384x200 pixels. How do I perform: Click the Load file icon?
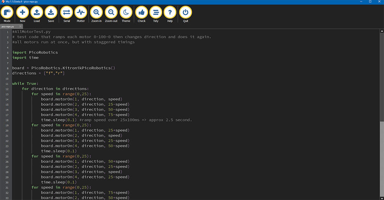click(x=37, y=13)
